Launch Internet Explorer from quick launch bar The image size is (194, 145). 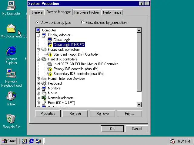[x=31, y=141]
